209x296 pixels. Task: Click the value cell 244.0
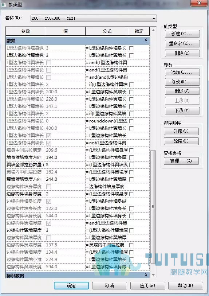click(x=65, y=179)
